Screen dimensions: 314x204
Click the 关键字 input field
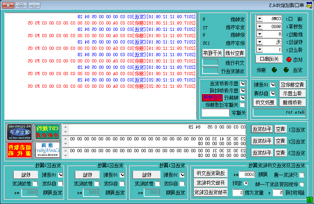point(216,112)
